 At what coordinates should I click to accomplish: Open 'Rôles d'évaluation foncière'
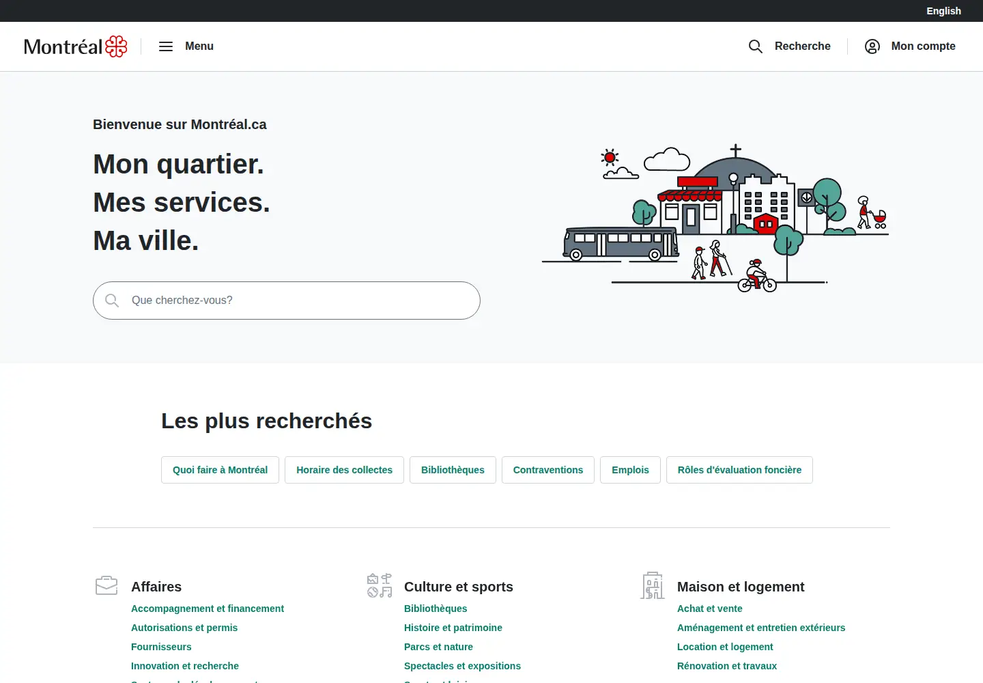[739, 470]
